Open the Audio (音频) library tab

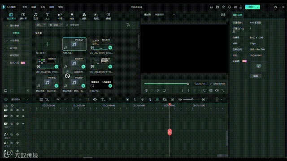(35, 16)
